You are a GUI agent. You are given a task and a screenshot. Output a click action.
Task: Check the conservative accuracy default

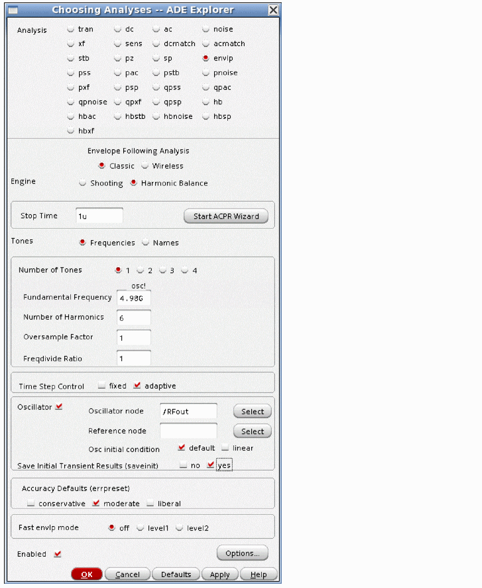click(31, 503)
